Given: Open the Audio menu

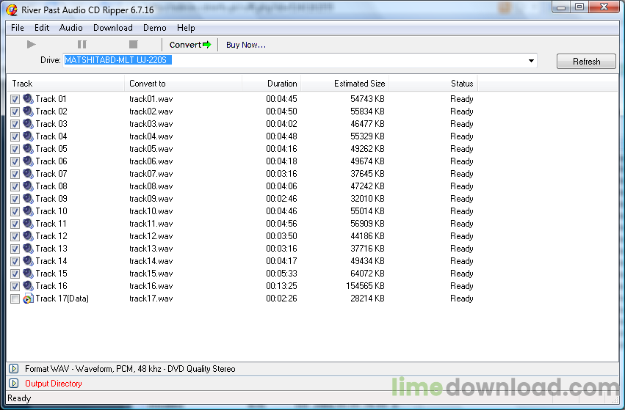Looking at the screenshot, I should [71, 28].
